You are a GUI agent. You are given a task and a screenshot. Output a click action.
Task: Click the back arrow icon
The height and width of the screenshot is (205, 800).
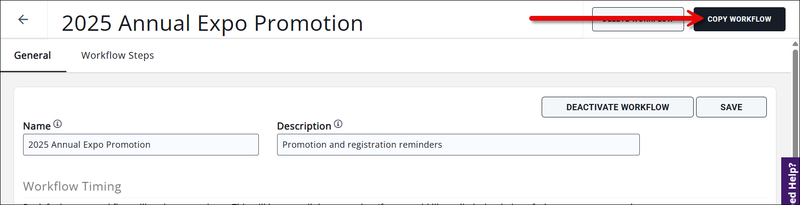[x=23, y=19]
